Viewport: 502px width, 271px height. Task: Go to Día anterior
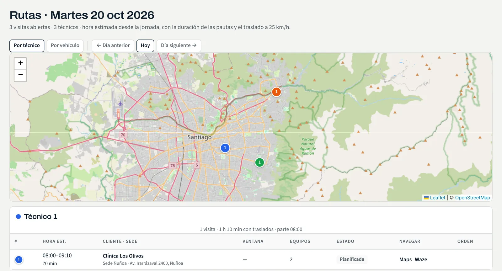click(113, 45)
